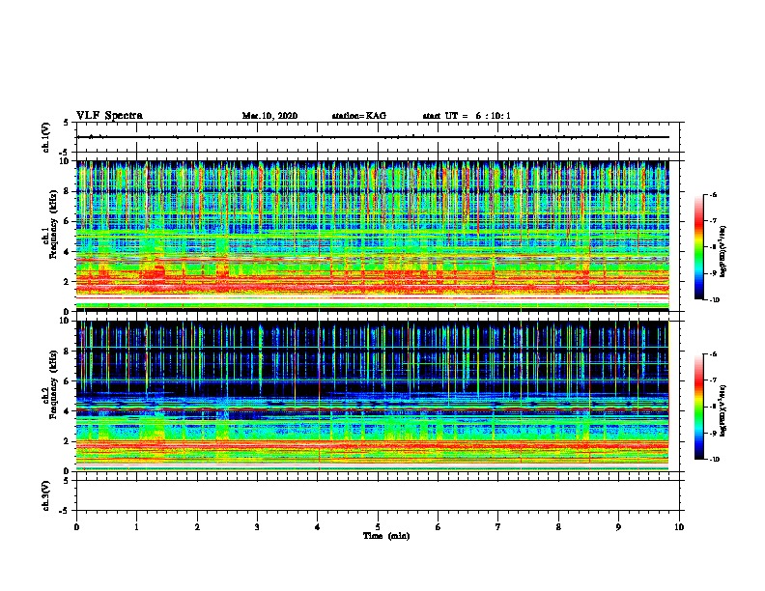Click time axis tick label "1"

point(136,527)
